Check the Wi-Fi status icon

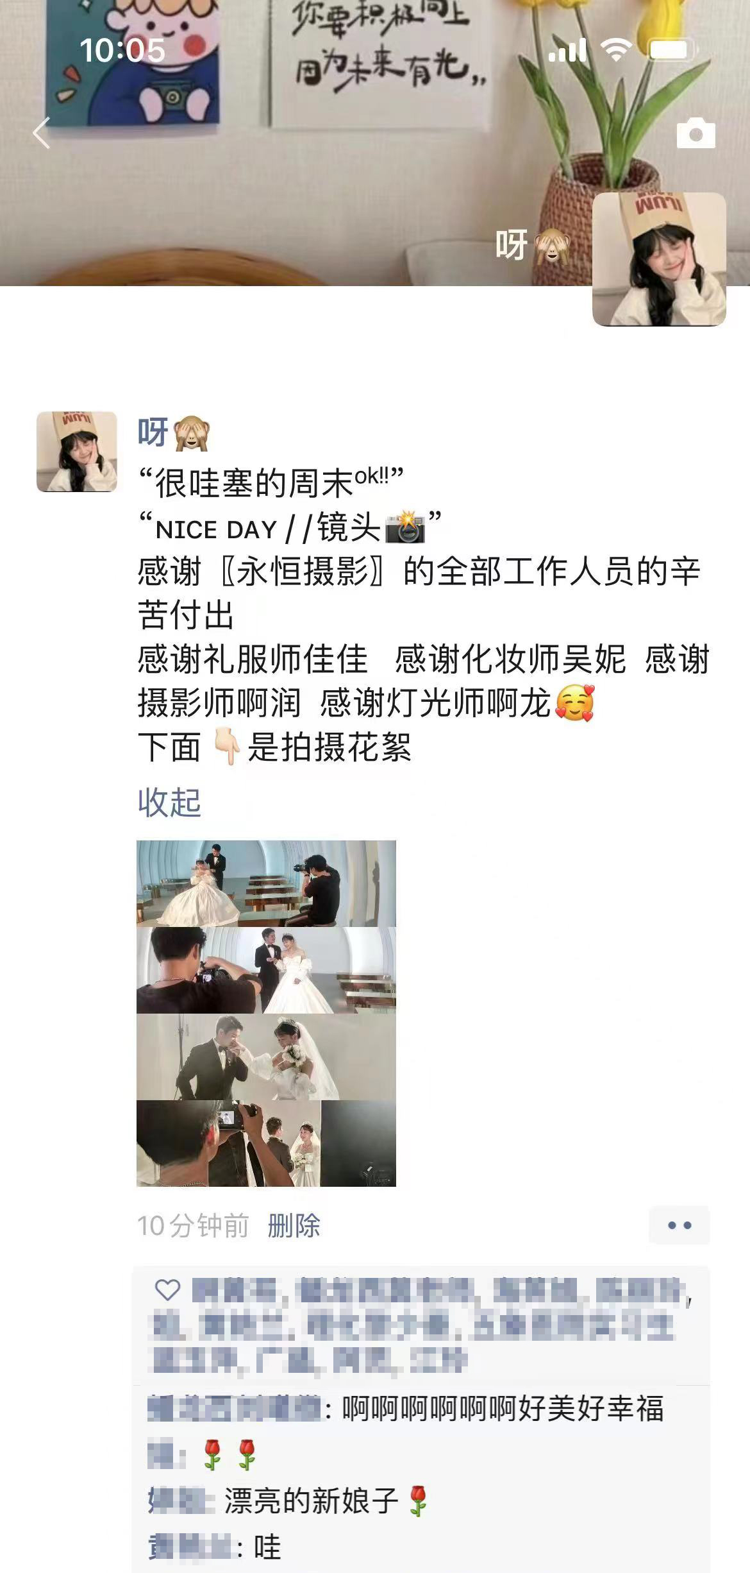coord(616,50)
